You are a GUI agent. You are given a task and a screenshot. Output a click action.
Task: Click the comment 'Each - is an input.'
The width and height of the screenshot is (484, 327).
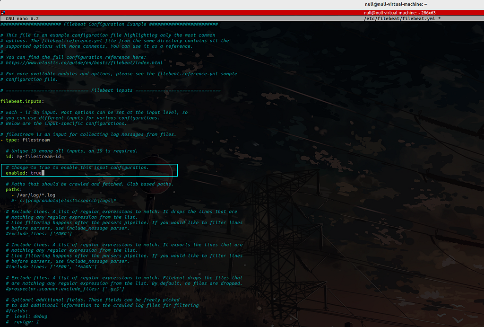(x=94, y=113)
